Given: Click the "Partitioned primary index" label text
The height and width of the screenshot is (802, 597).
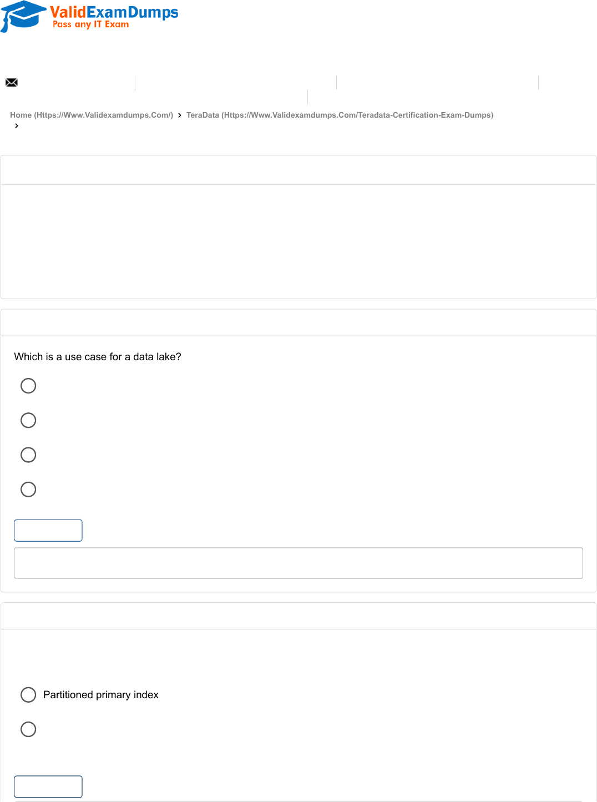Looking at the screenshot, I should [101, 695].
